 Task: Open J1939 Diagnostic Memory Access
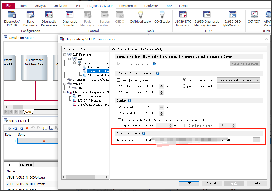pos(207,15)
